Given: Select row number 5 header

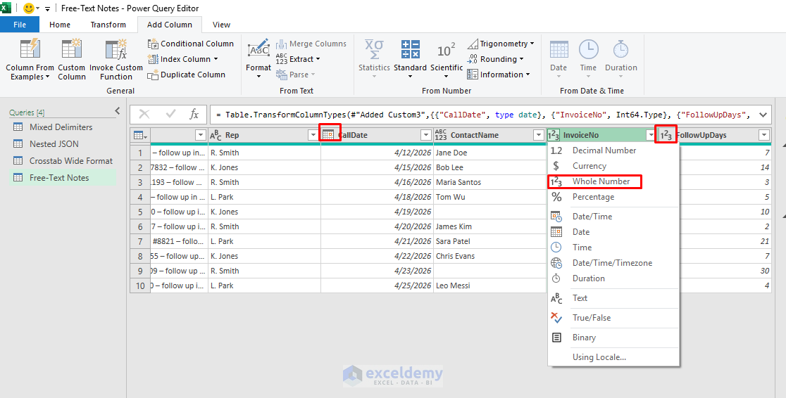Looking at the screenshot, I should (140, 212).
